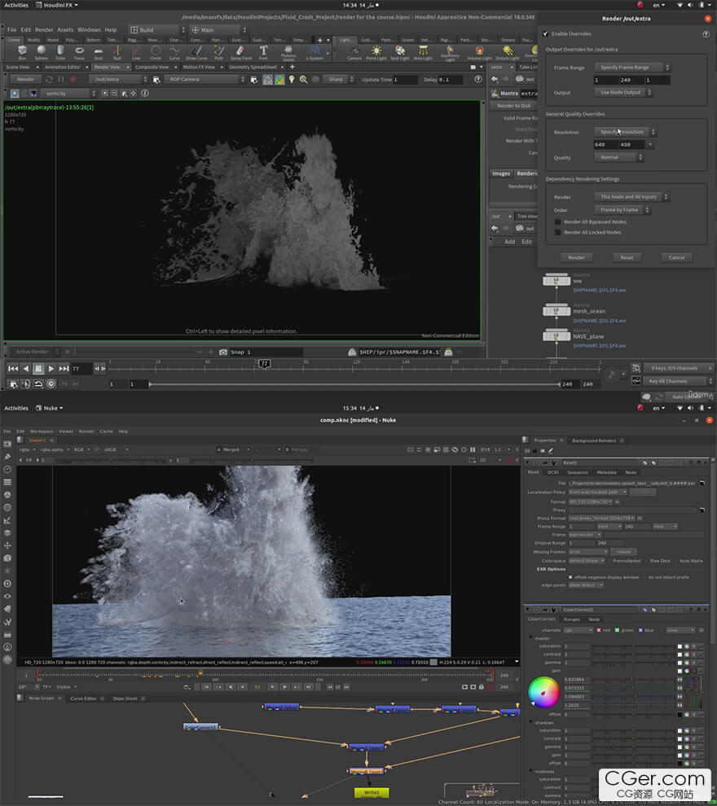Select the Path shelf tool in Houdini
This screenshot has width=717, height=806.
pyautogui.click(x=219, y=52)
